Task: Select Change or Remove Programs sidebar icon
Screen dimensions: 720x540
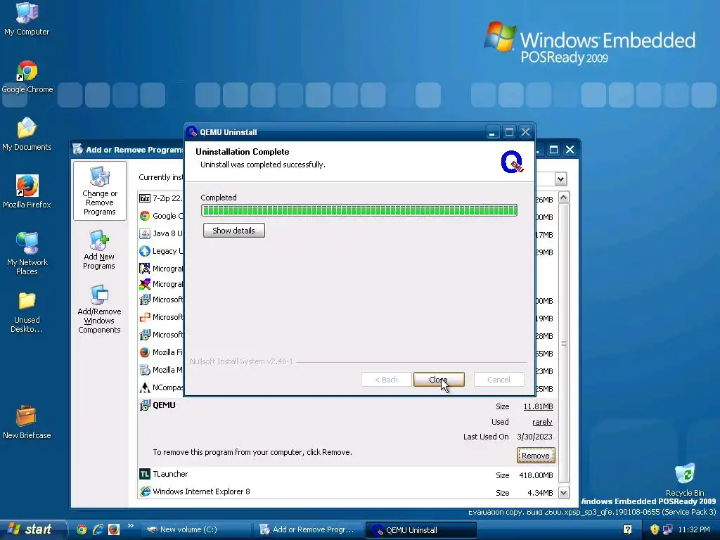Action: click(100, 191)
